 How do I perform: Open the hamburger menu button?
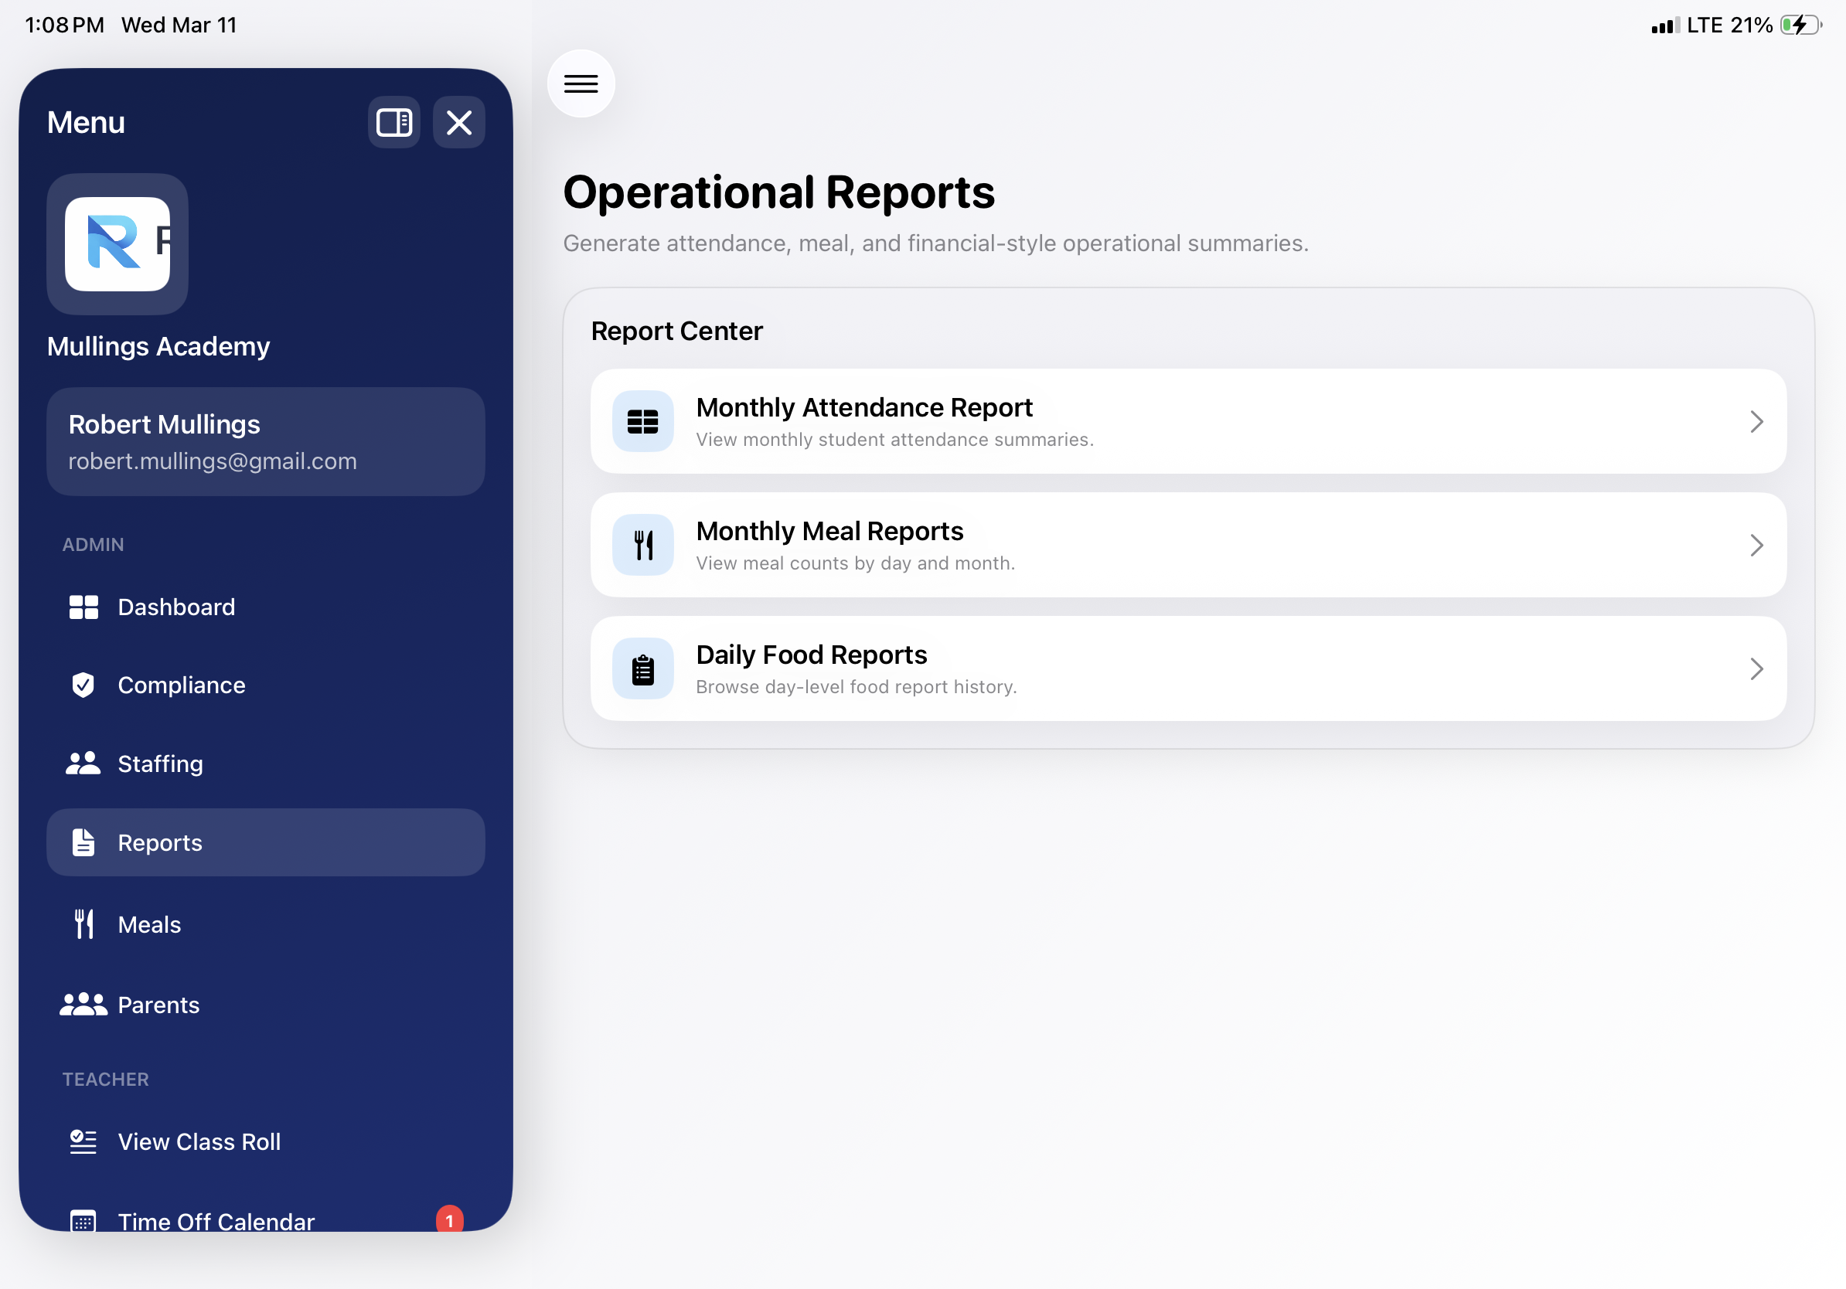[x=581, y=83]
